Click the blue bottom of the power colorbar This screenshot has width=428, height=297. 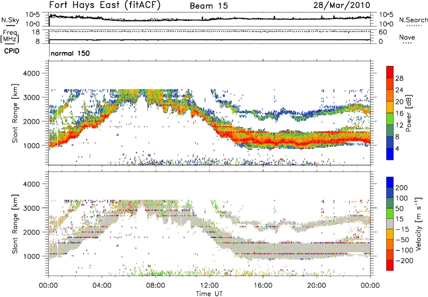click(390, 154)
